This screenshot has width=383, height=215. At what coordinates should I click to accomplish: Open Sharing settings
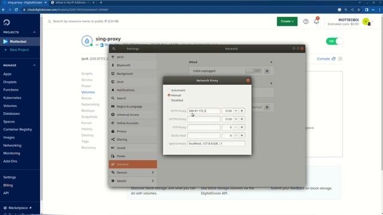click(x=133, y=140)
